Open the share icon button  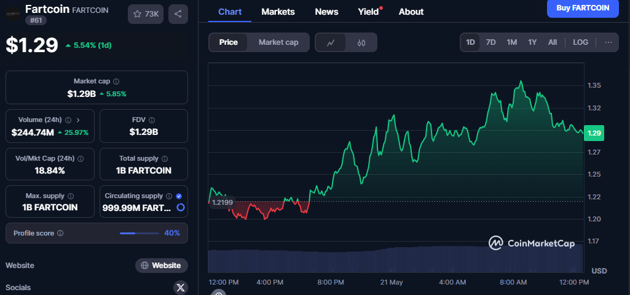point(178,14)
